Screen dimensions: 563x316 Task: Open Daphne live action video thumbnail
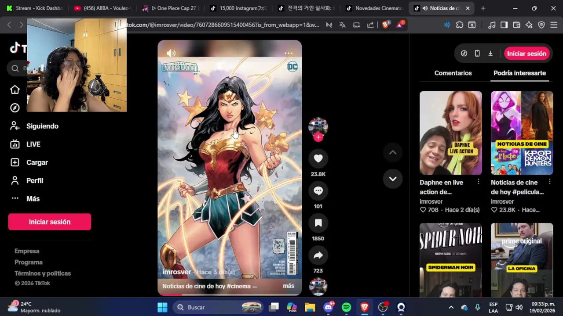[451, 133]
